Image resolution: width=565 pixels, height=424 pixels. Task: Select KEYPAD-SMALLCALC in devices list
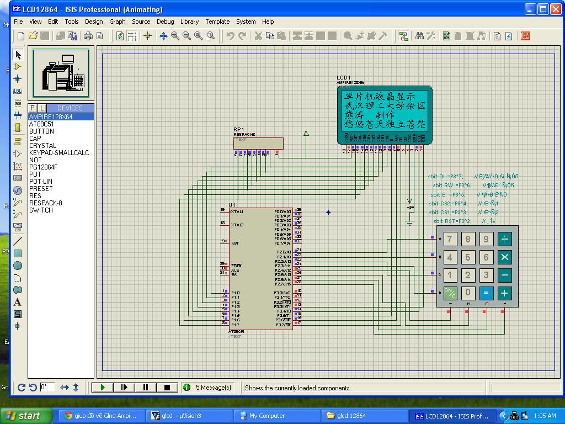click(x=59, y=153)
